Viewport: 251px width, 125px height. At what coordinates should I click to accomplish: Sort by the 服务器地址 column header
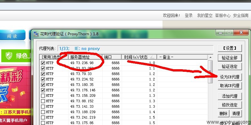(85, 57)
